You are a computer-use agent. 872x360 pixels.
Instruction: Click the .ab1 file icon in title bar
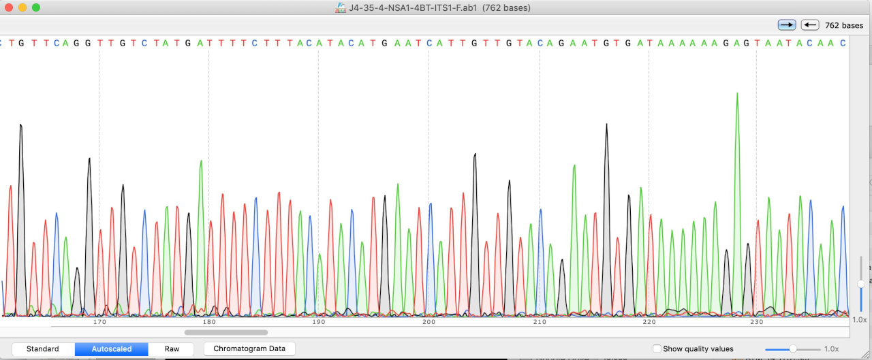[x=341, y=7]
